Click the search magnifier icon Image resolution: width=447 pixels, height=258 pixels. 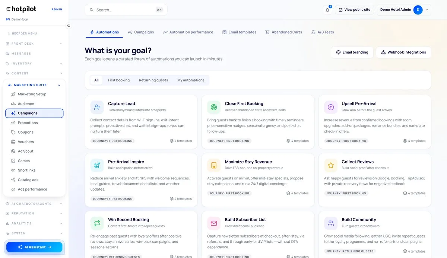point(91,10)
